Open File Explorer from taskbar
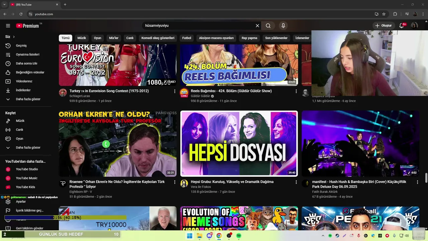The image size is (428, 241). click(200, 236)
